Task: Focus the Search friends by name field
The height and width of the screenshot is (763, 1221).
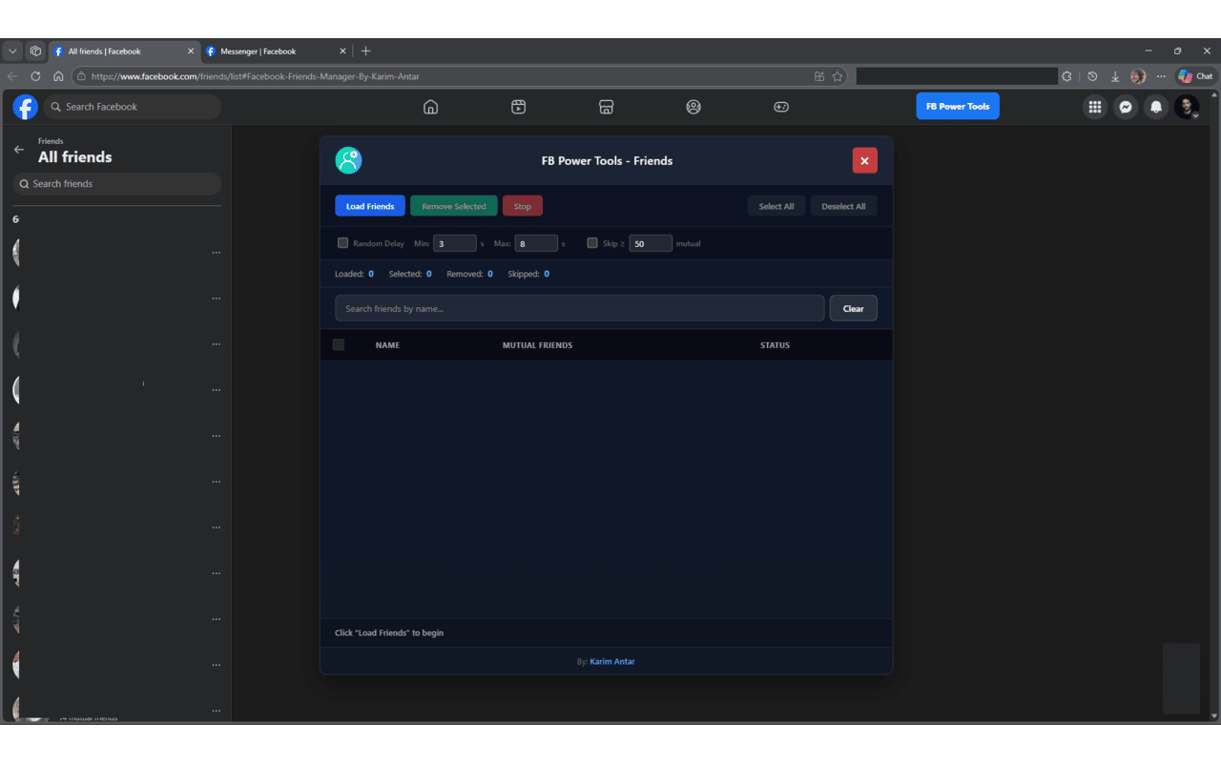Action: click(x=579, y=308)
